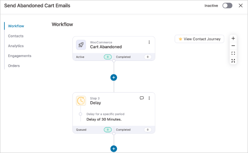Screen dimensions: 248x153
Task: Add step using plus below Delay card
Action: 114,149
